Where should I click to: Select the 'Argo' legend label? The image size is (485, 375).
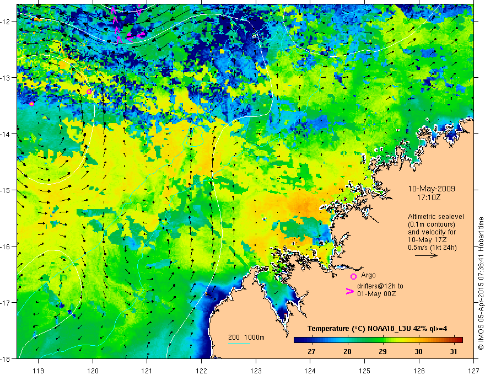click(x=368, y=275)
